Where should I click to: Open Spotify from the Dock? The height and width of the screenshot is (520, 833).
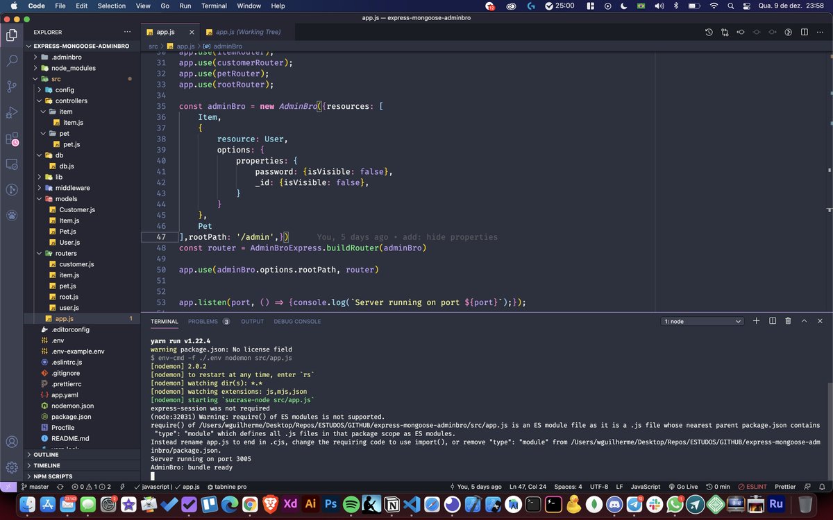pos(351,504)
